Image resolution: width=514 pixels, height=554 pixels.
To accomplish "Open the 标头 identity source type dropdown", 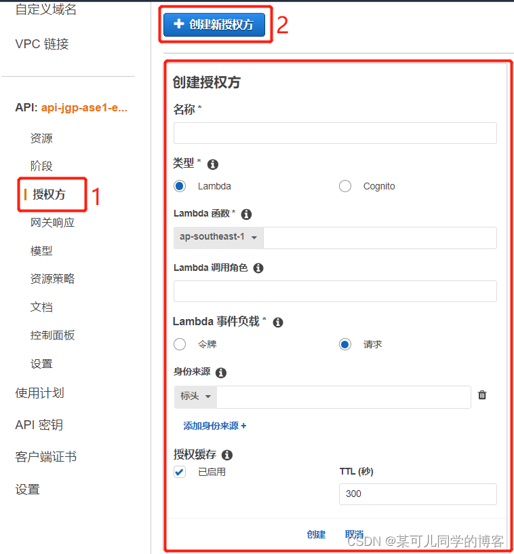I will pos(195,396).
